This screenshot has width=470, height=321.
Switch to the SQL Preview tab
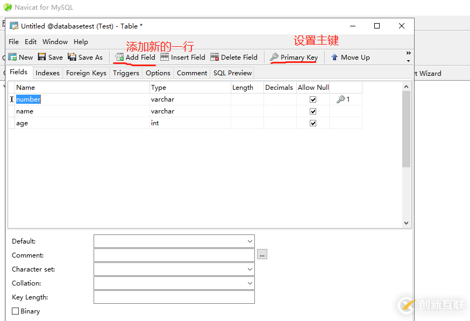232,73
